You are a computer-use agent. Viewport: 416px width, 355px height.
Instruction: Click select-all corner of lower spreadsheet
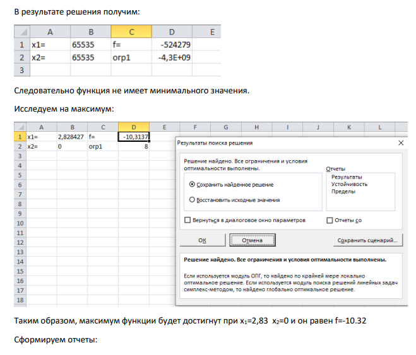tap(20, 127)
